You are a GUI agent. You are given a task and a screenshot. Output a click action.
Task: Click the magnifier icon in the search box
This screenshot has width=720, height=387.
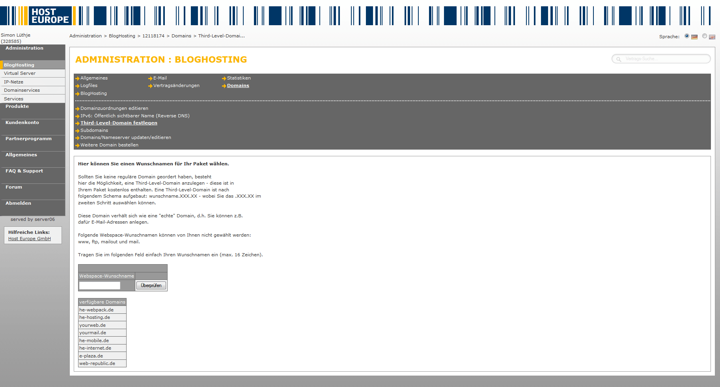point(619,59)
